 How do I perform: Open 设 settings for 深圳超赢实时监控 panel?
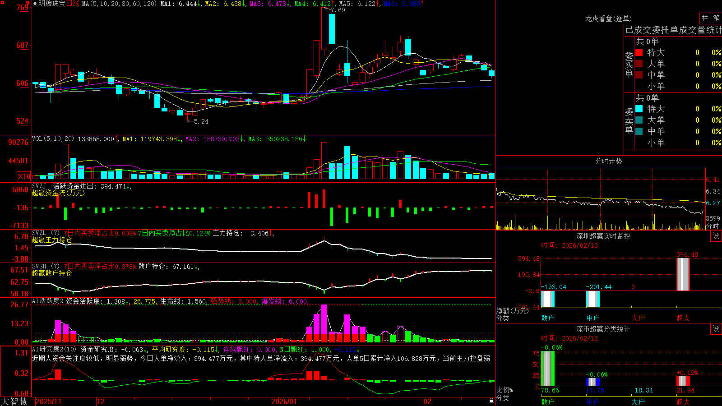716,236
